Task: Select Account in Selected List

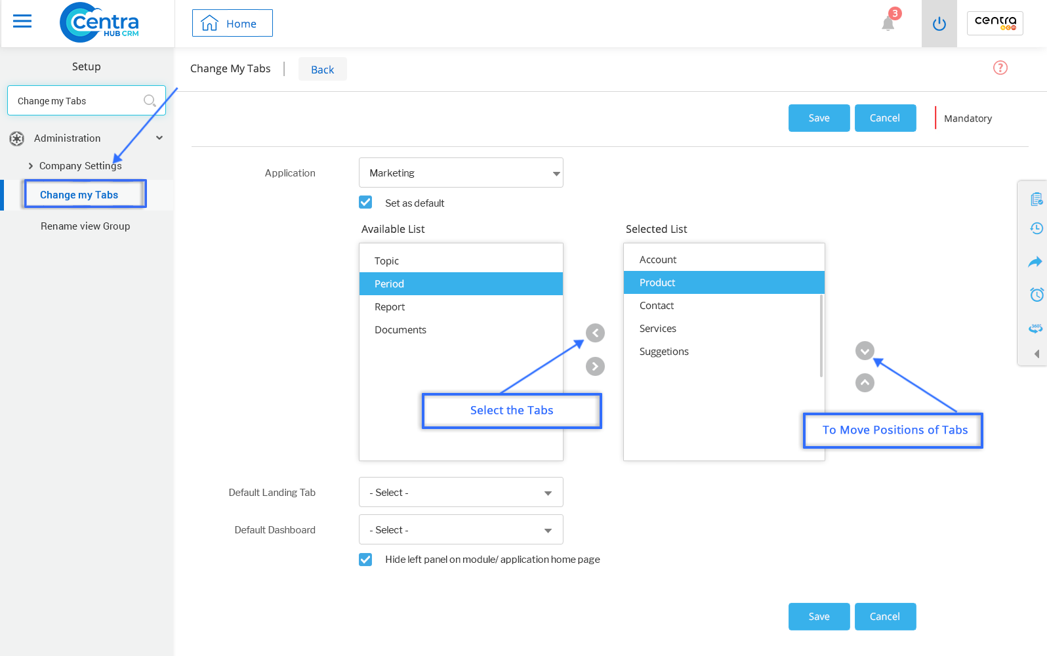Action: click(x=724, y=259)
